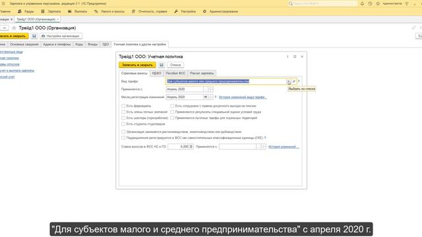Open the Зарплата section
The height and width of the screenshot is (237, 422).
coord(51,12)
